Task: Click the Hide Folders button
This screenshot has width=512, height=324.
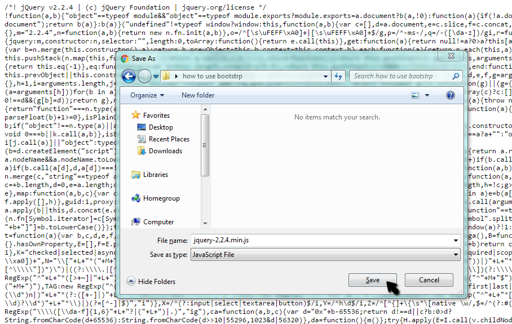Action: pos(151,281)
